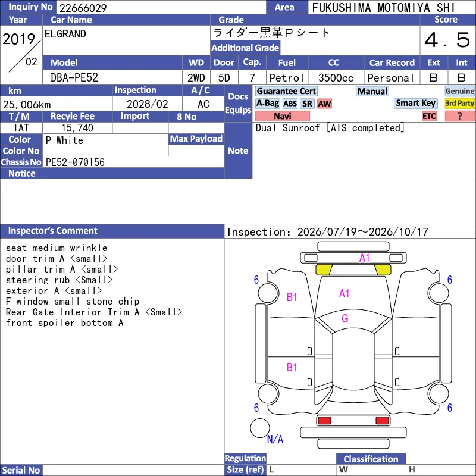The image size is (476, 476).
Task: Select the ABS equipment badge
Action: (290, 104)
